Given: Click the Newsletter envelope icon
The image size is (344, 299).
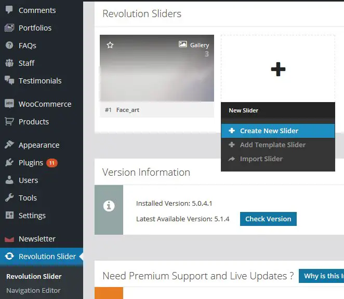Looking at the screenshot, I should tap(9, 239).
